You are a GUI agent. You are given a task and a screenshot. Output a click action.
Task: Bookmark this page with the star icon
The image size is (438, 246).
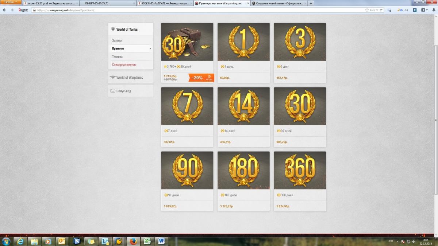367,10
